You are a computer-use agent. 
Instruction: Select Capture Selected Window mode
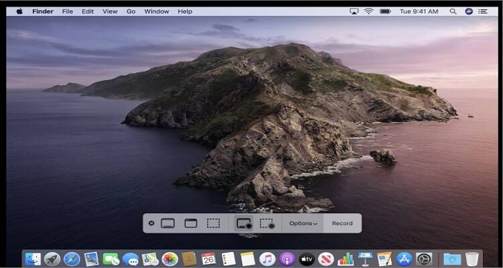point(191,223)
